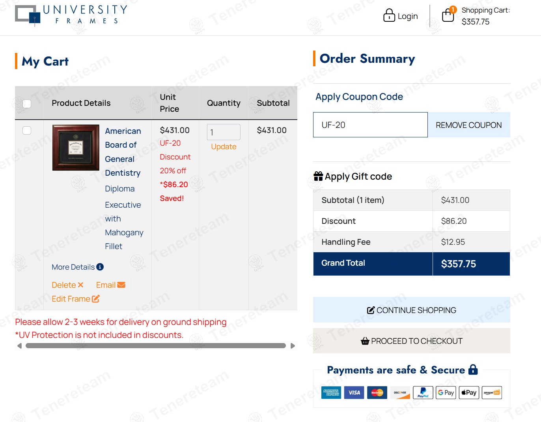Proceed to checkout
Image resolution: width=541 pixels, height=422 pixels.
[x=411, y=341]
